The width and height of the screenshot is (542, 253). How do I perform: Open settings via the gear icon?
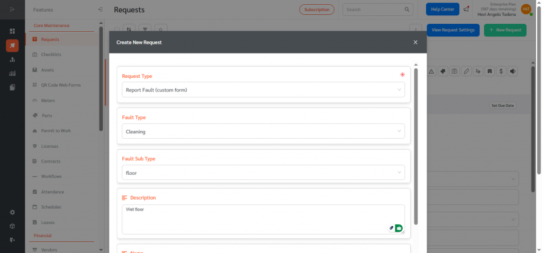[12, 212]
